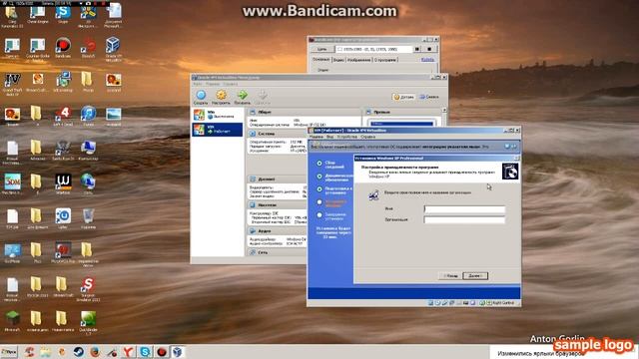Switch to Details view in VirtualBox Manager

(403, 97)
